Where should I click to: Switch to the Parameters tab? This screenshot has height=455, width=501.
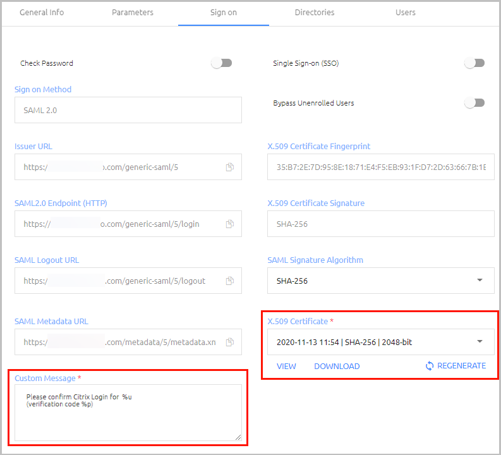[133, 13]
